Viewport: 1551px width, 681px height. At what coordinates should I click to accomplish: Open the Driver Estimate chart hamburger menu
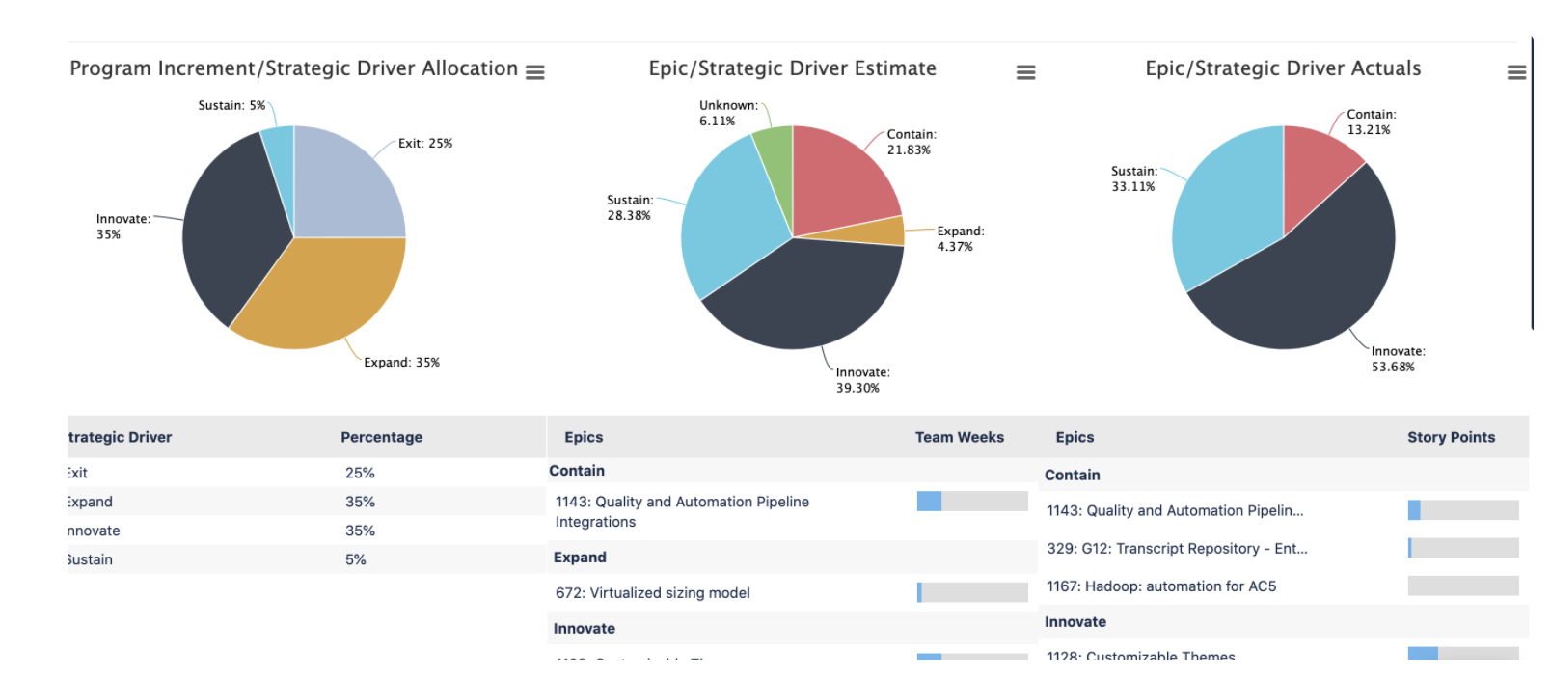point(1025,72)
